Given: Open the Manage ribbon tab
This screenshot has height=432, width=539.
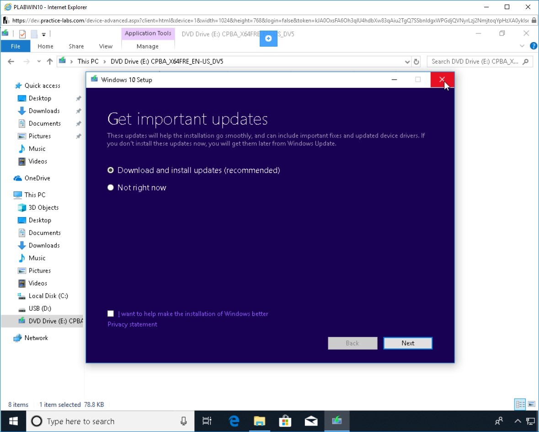Looking at the screenshot, I should (x=148, y=46).
